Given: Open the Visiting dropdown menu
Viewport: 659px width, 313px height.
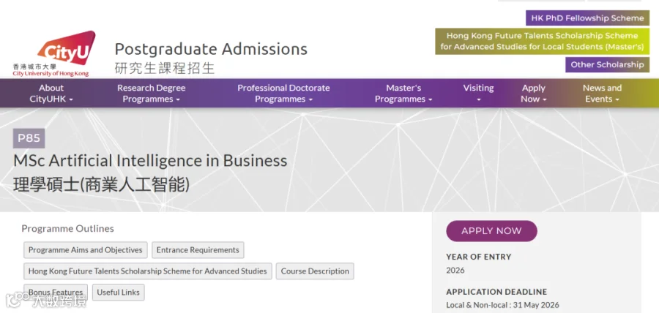Looking at the screenshot, I should coord(478,94).
